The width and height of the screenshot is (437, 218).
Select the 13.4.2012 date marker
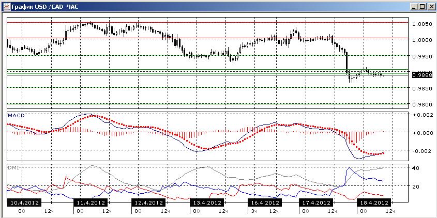pyautogui.click(x=206, y=203)
